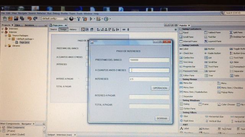Click the INTERESES field showing 2.5
The image size is (245, 137).
coord(149,79)
